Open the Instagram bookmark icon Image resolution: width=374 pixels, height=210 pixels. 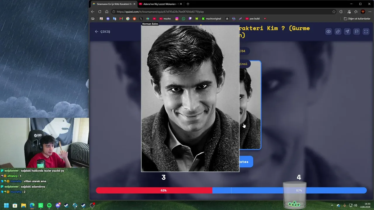point(177,19)
